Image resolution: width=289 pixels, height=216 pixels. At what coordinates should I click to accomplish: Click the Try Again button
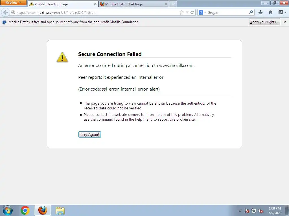(x=89, y=134)
